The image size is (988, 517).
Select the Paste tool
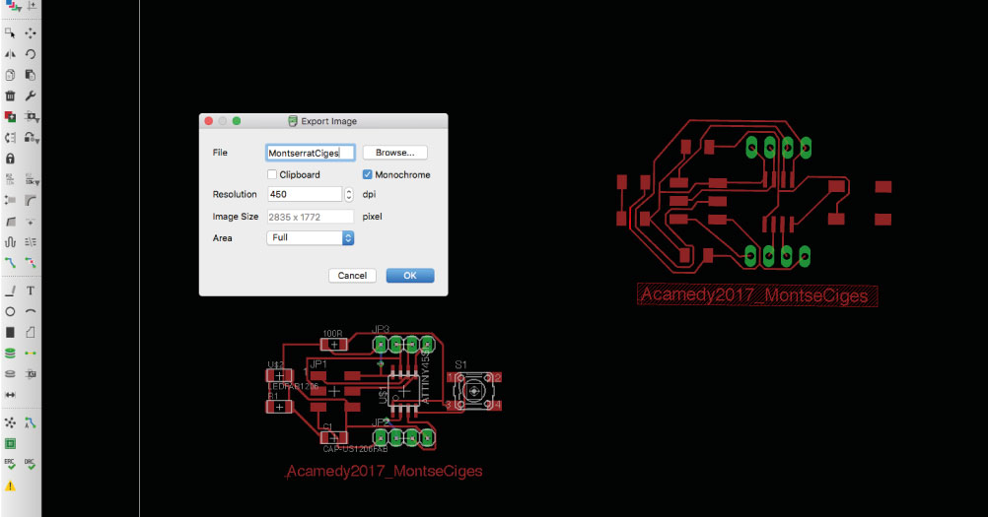(x=31, y=75)
